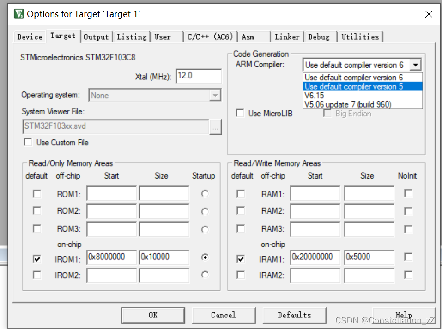
Task: Close the Options for Target dialog
Action: pyautogui.click(x=429, y=14)
